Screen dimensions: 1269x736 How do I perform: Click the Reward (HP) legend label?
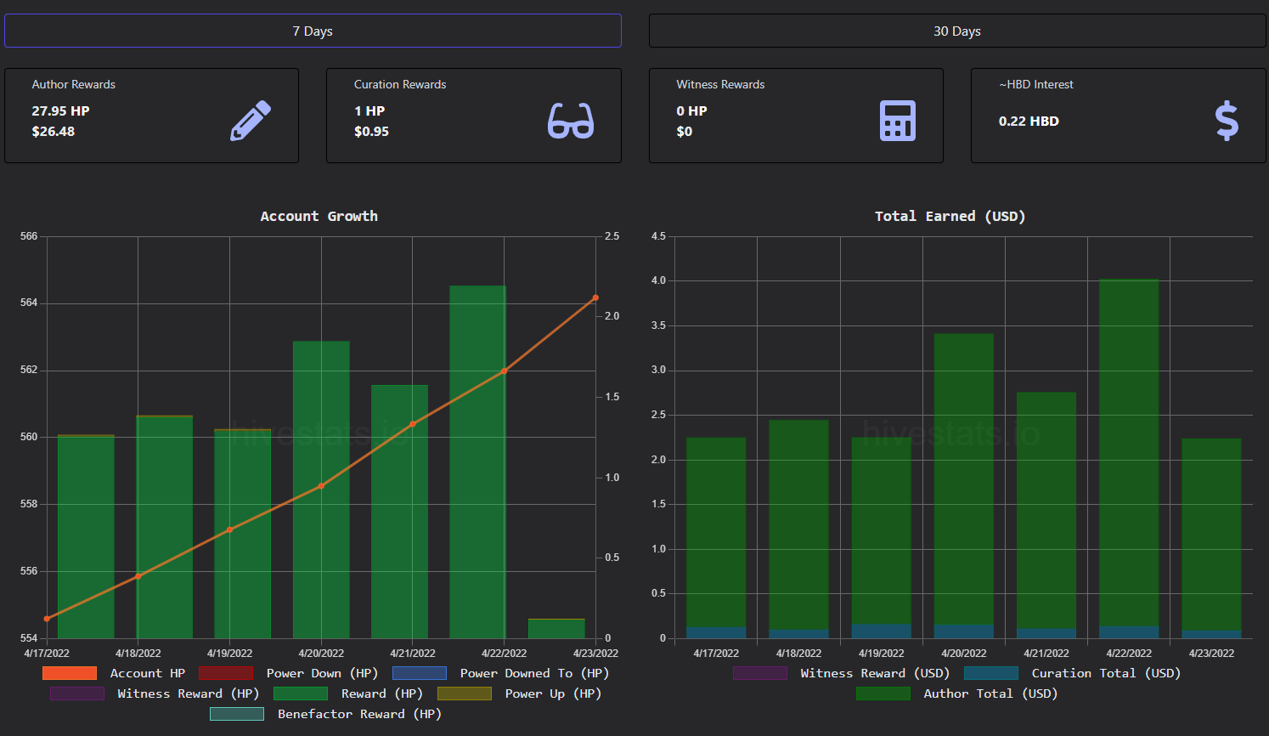click(382, 694)
